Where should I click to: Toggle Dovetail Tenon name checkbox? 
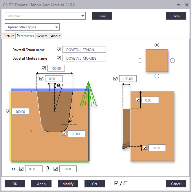59,50
